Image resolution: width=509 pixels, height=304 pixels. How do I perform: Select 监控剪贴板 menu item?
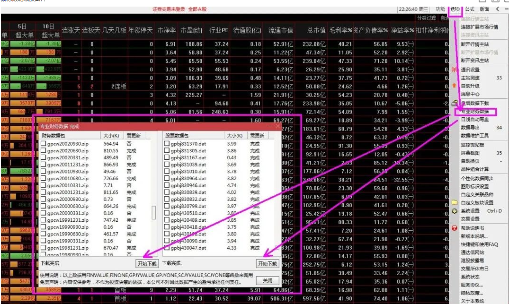tap(473, 145)
